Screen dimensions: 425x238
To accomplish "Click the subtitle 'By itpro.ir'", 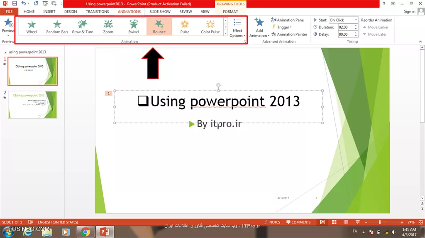I will coord(219,124).
